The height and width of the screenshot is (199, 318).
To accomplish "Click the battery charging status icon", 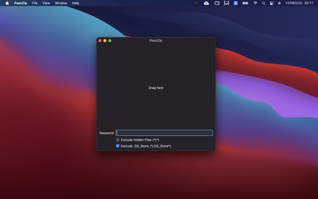I will coord(245,3).
